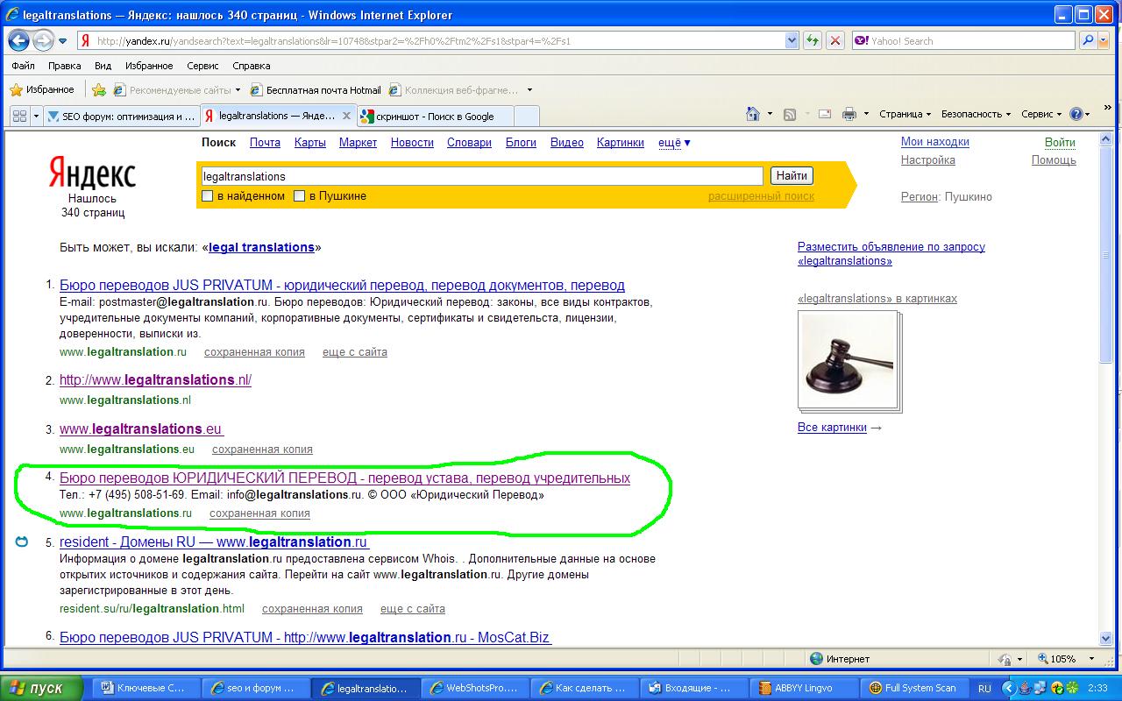
Task: Expand the address bar URL history dropdown
Action: (792, 40)
